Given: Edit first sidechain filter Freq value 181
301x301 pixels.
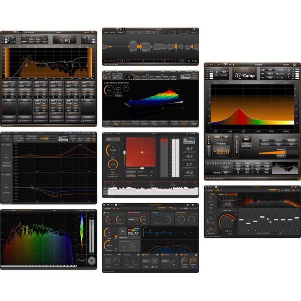Looking at the screenshot, I should (247, 166).
